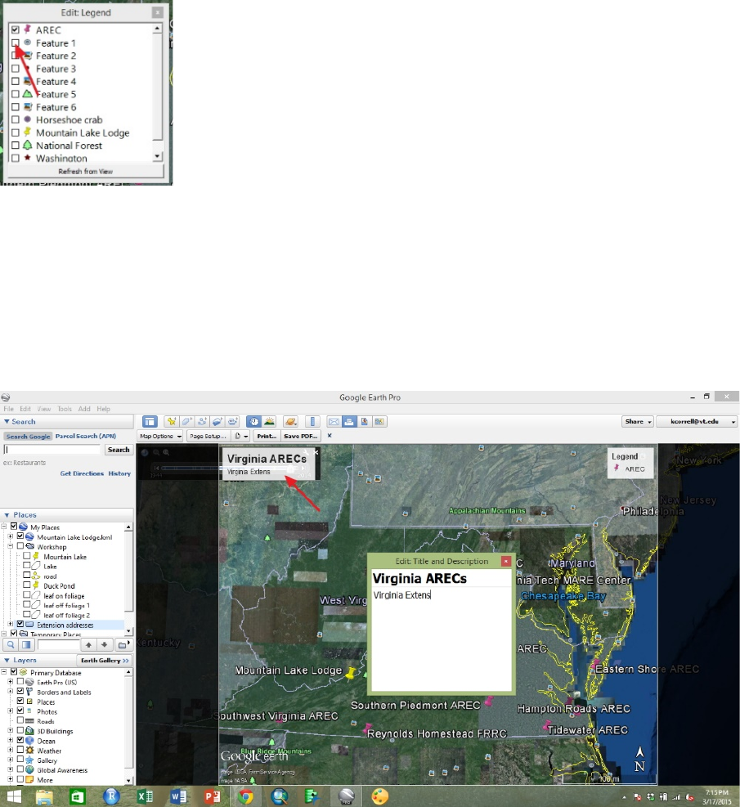Expand the Weather layer node

coord(11,750)
